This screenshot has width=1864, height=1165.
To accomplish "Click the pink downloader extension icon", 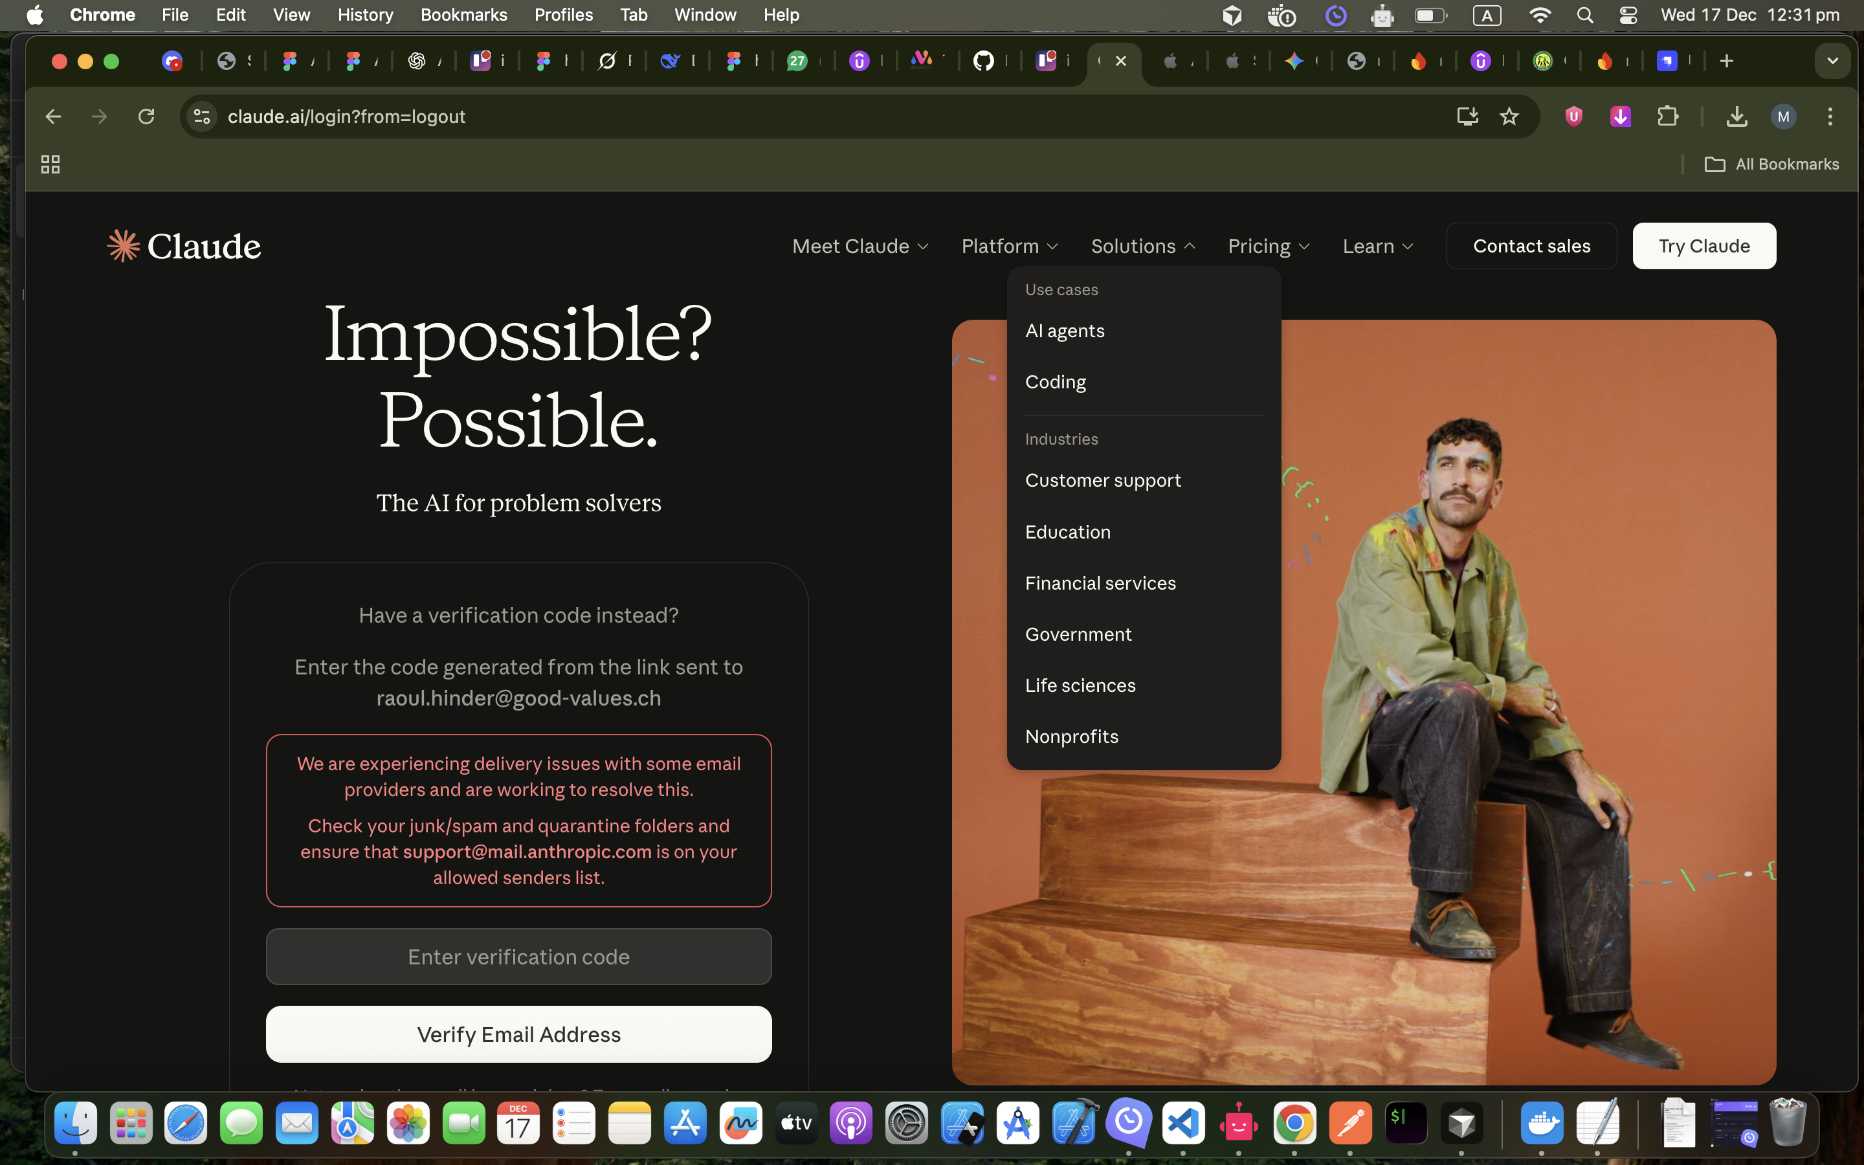I will tap(1621, 116).
